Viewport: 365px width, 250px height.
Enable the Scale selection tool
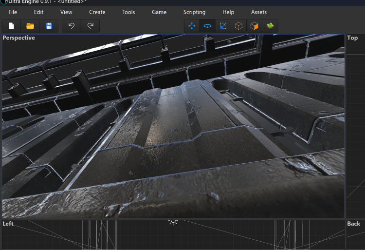(x=223, y=26)
